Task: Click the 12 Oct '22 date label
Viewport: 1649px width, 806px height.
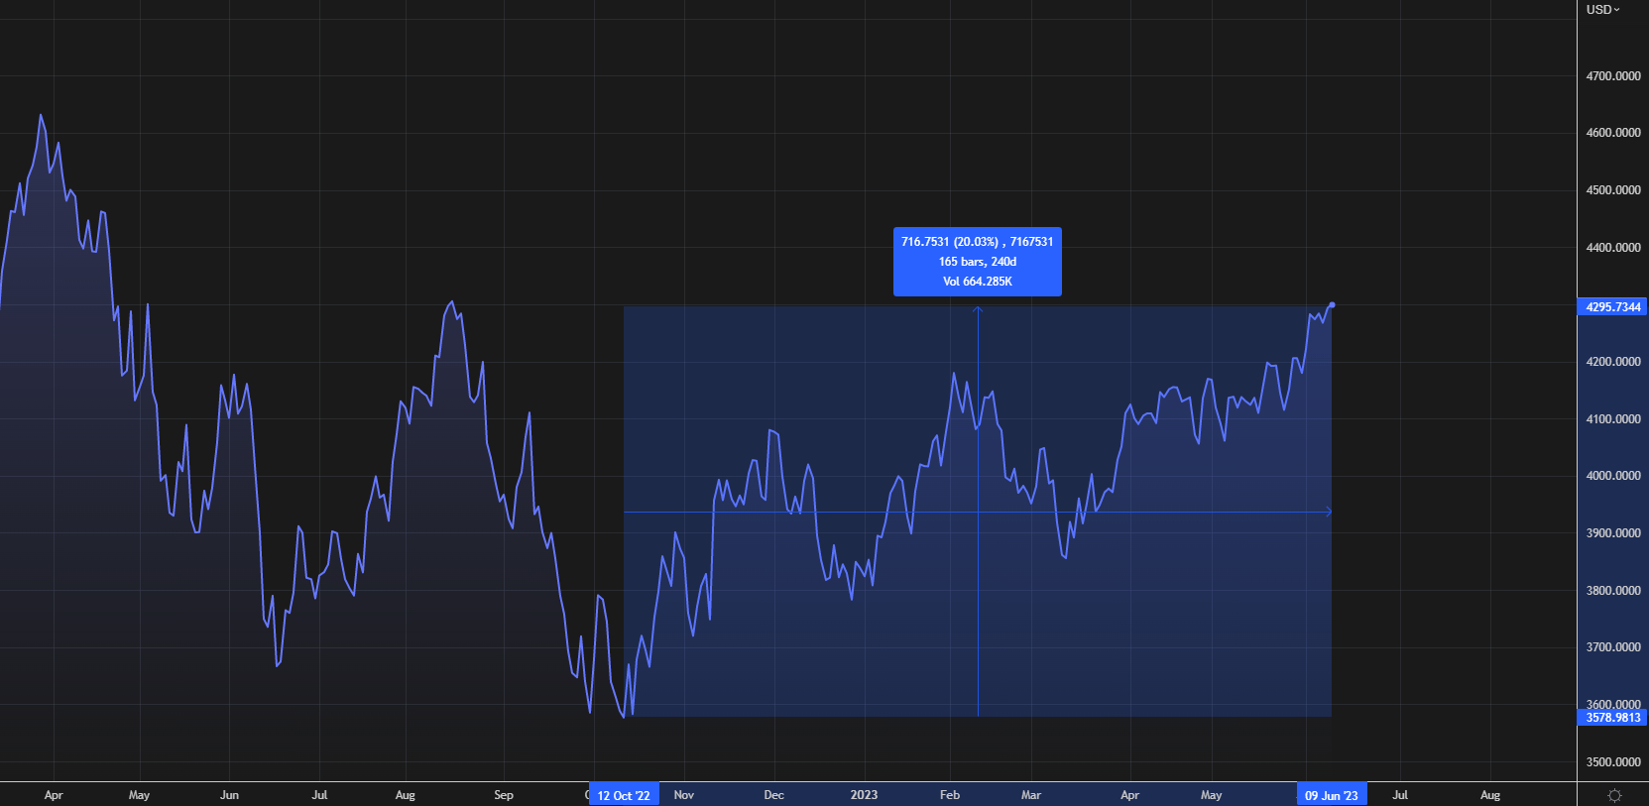Action: pos(624,795)
